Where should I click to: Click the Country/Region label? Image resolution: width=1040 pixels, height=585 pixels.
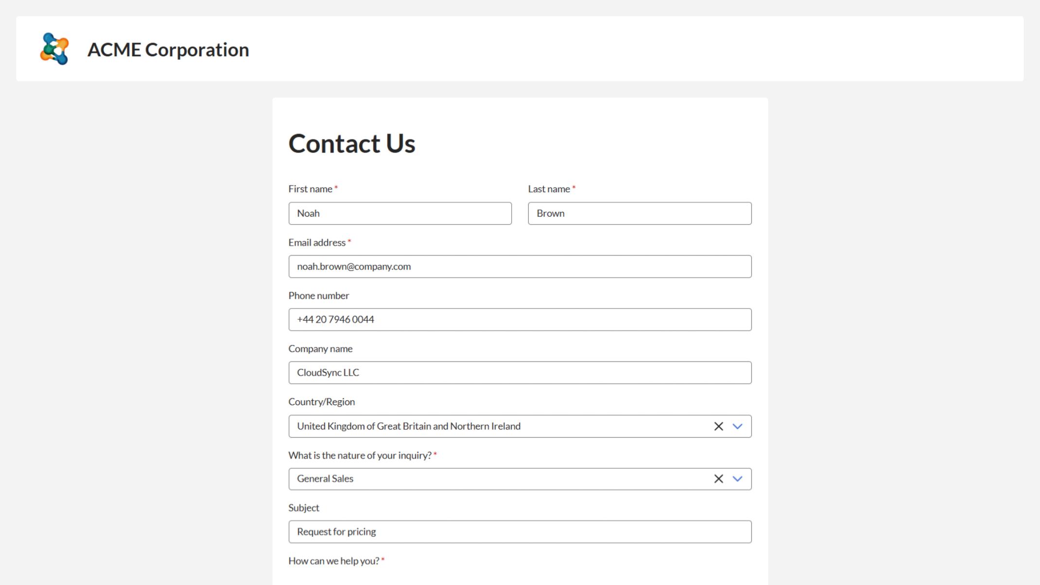322,402
